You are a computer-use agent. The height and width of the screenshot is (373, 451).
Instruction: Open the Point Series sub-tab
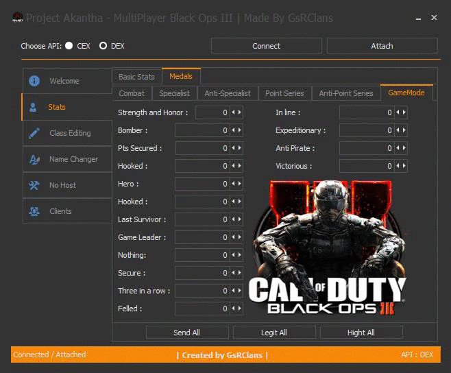(284, 93)
